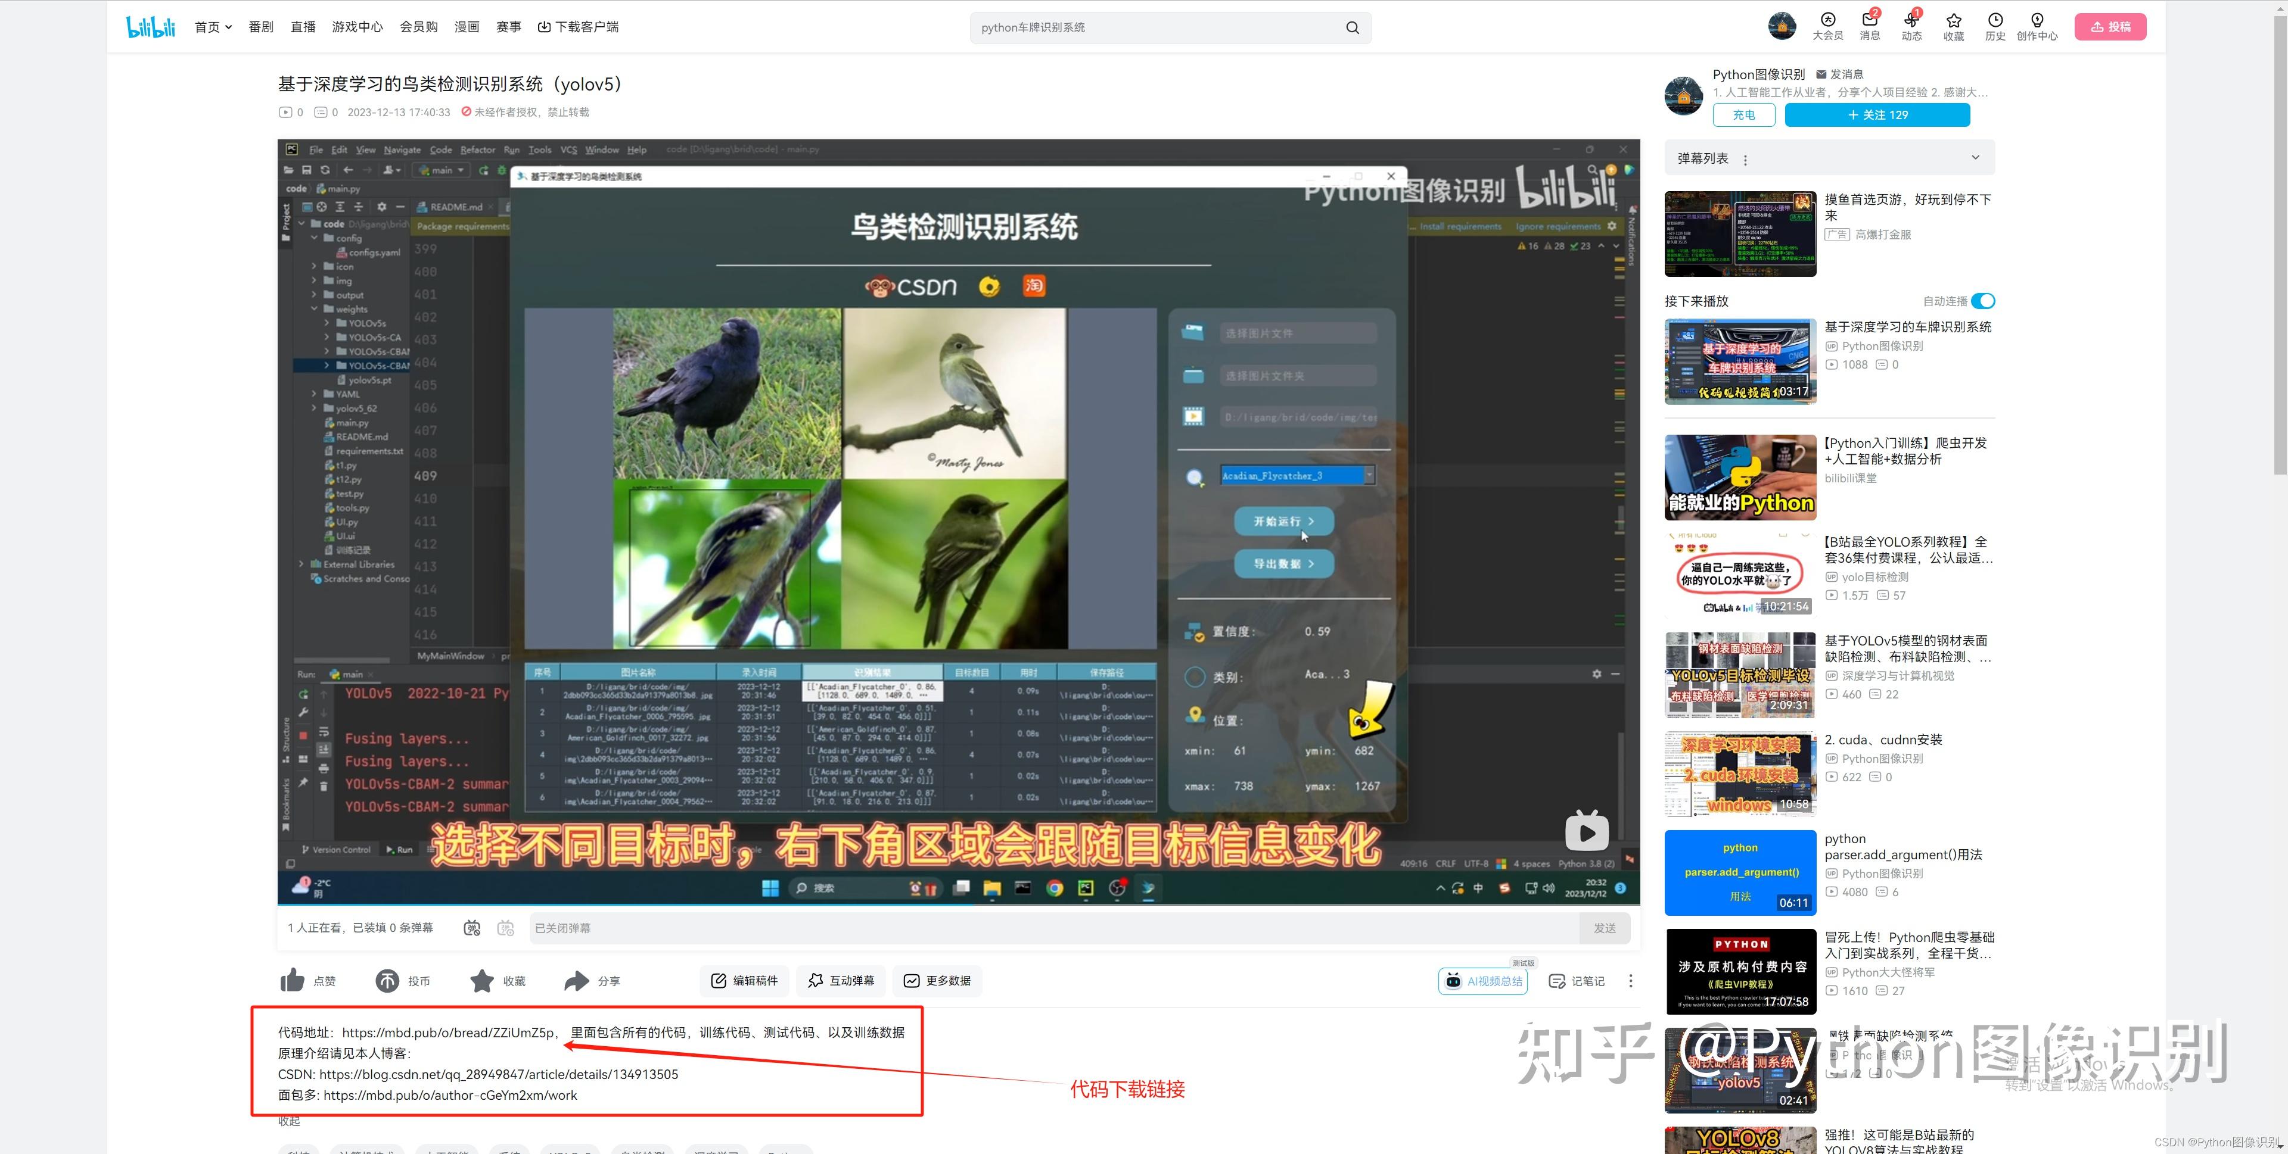Favorite the video via the star icon
This screenshot has width=2288, height=1154.
coord(482,980)
